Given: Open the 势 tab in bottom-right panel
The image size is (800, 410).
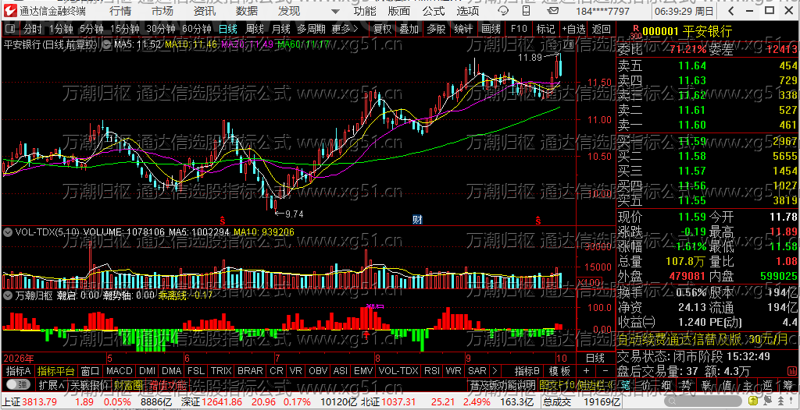Looking at the screenshot, I should click(x=687, y=384).
